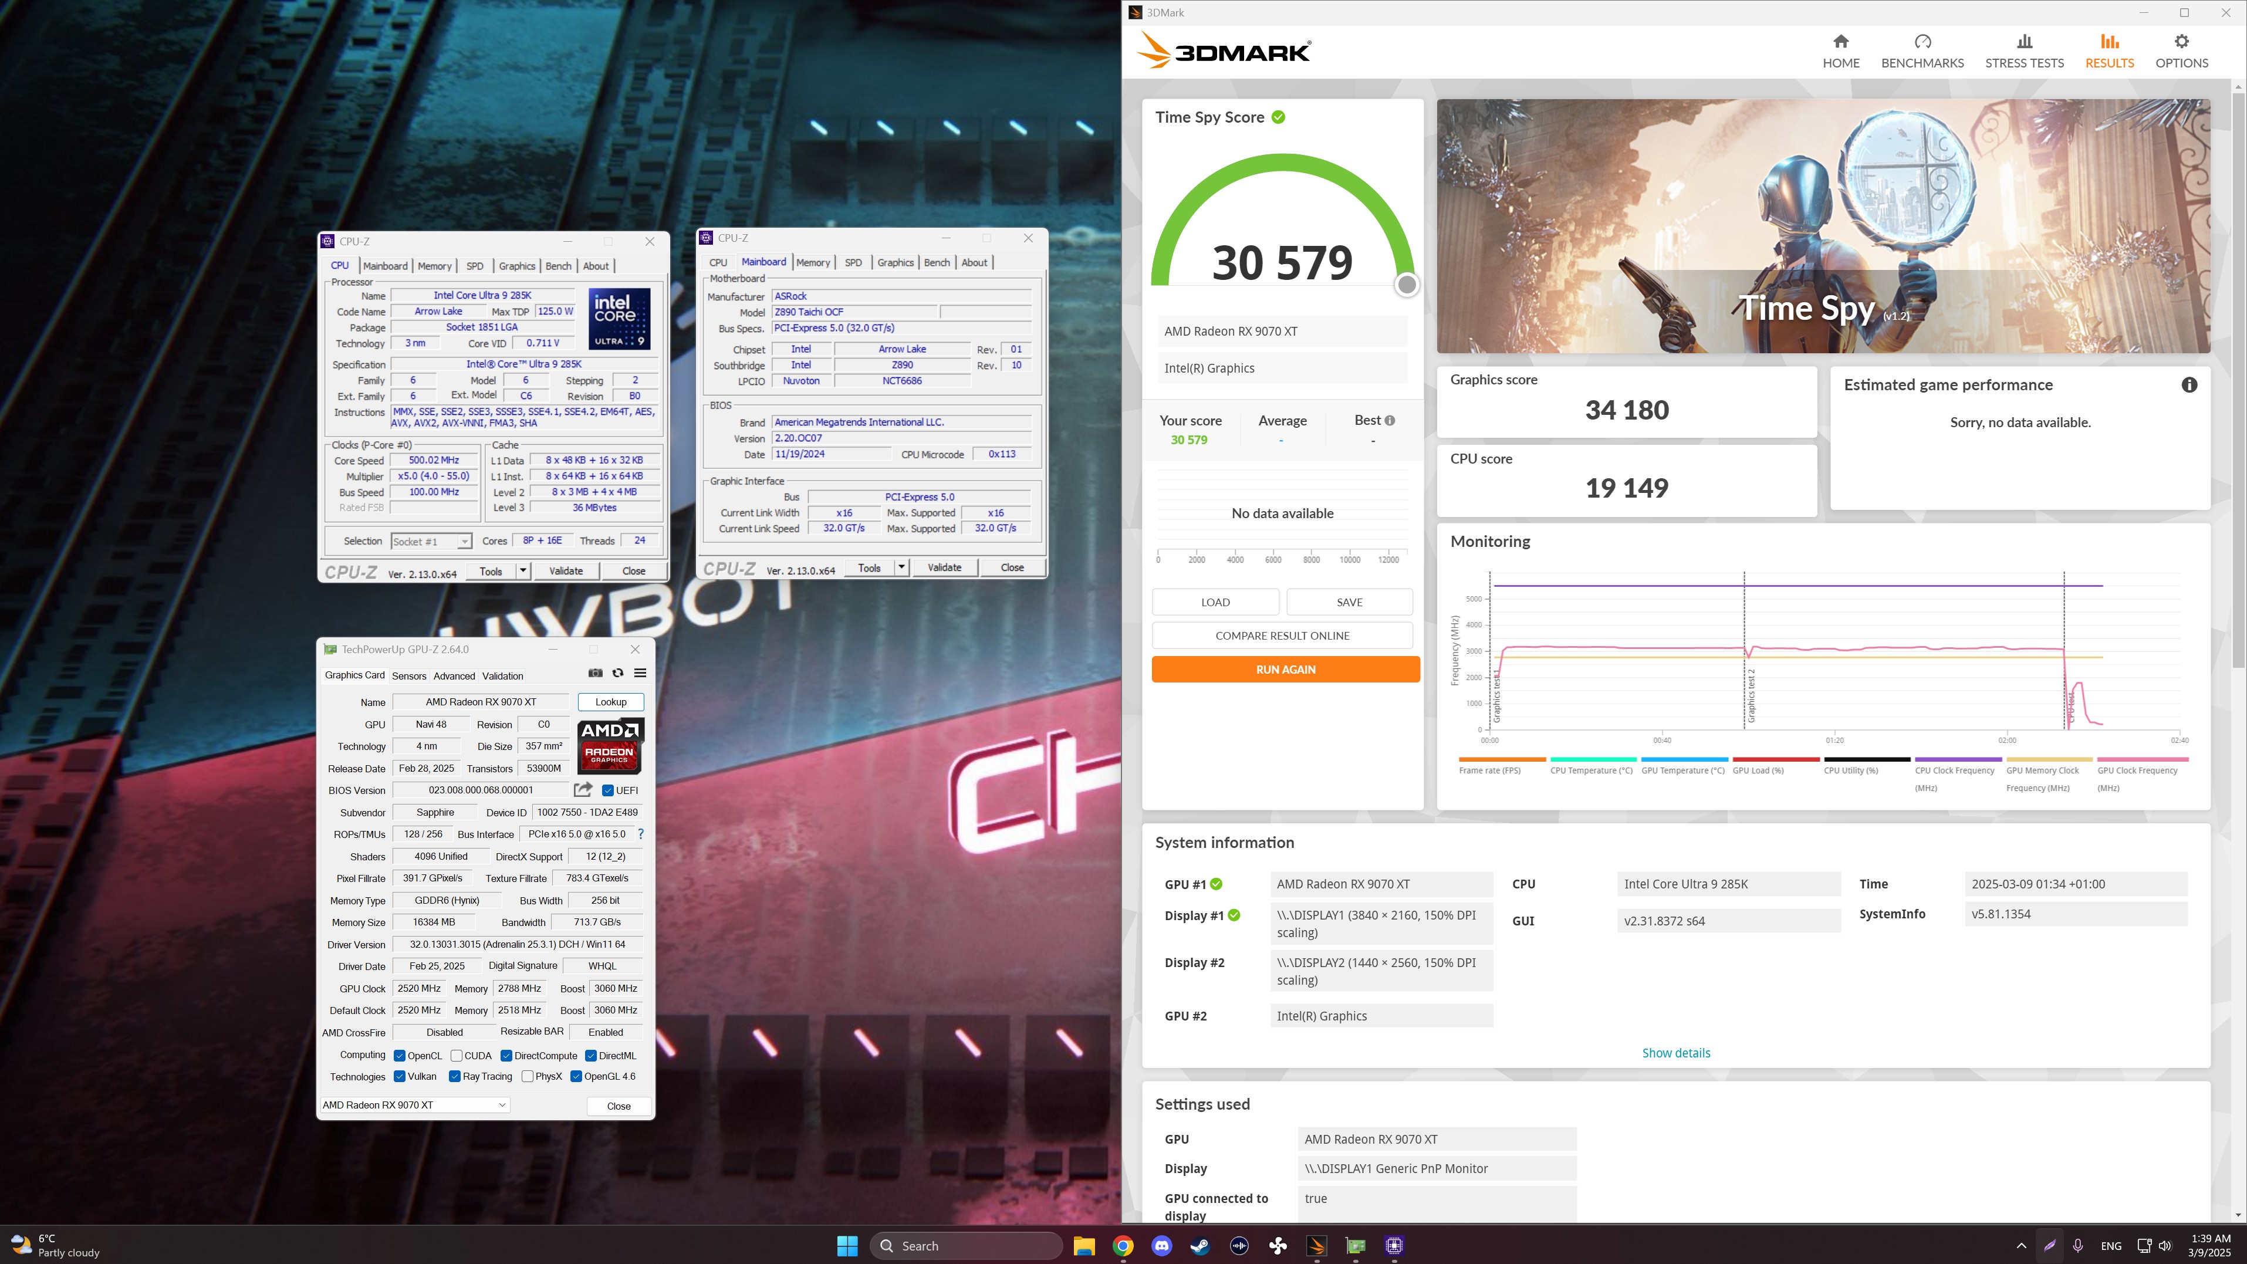Screen dimensions: 2247x1264
Task: Click the SAVE button in 3DMark
Action: [1349, 602]
